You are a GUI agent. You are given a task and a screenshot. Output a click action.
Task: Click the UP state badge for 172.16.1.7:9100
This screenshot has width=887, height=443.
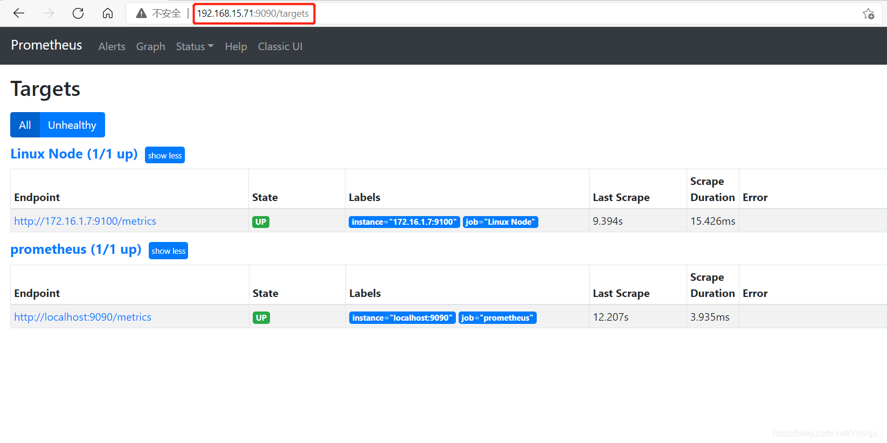[261, 221]
